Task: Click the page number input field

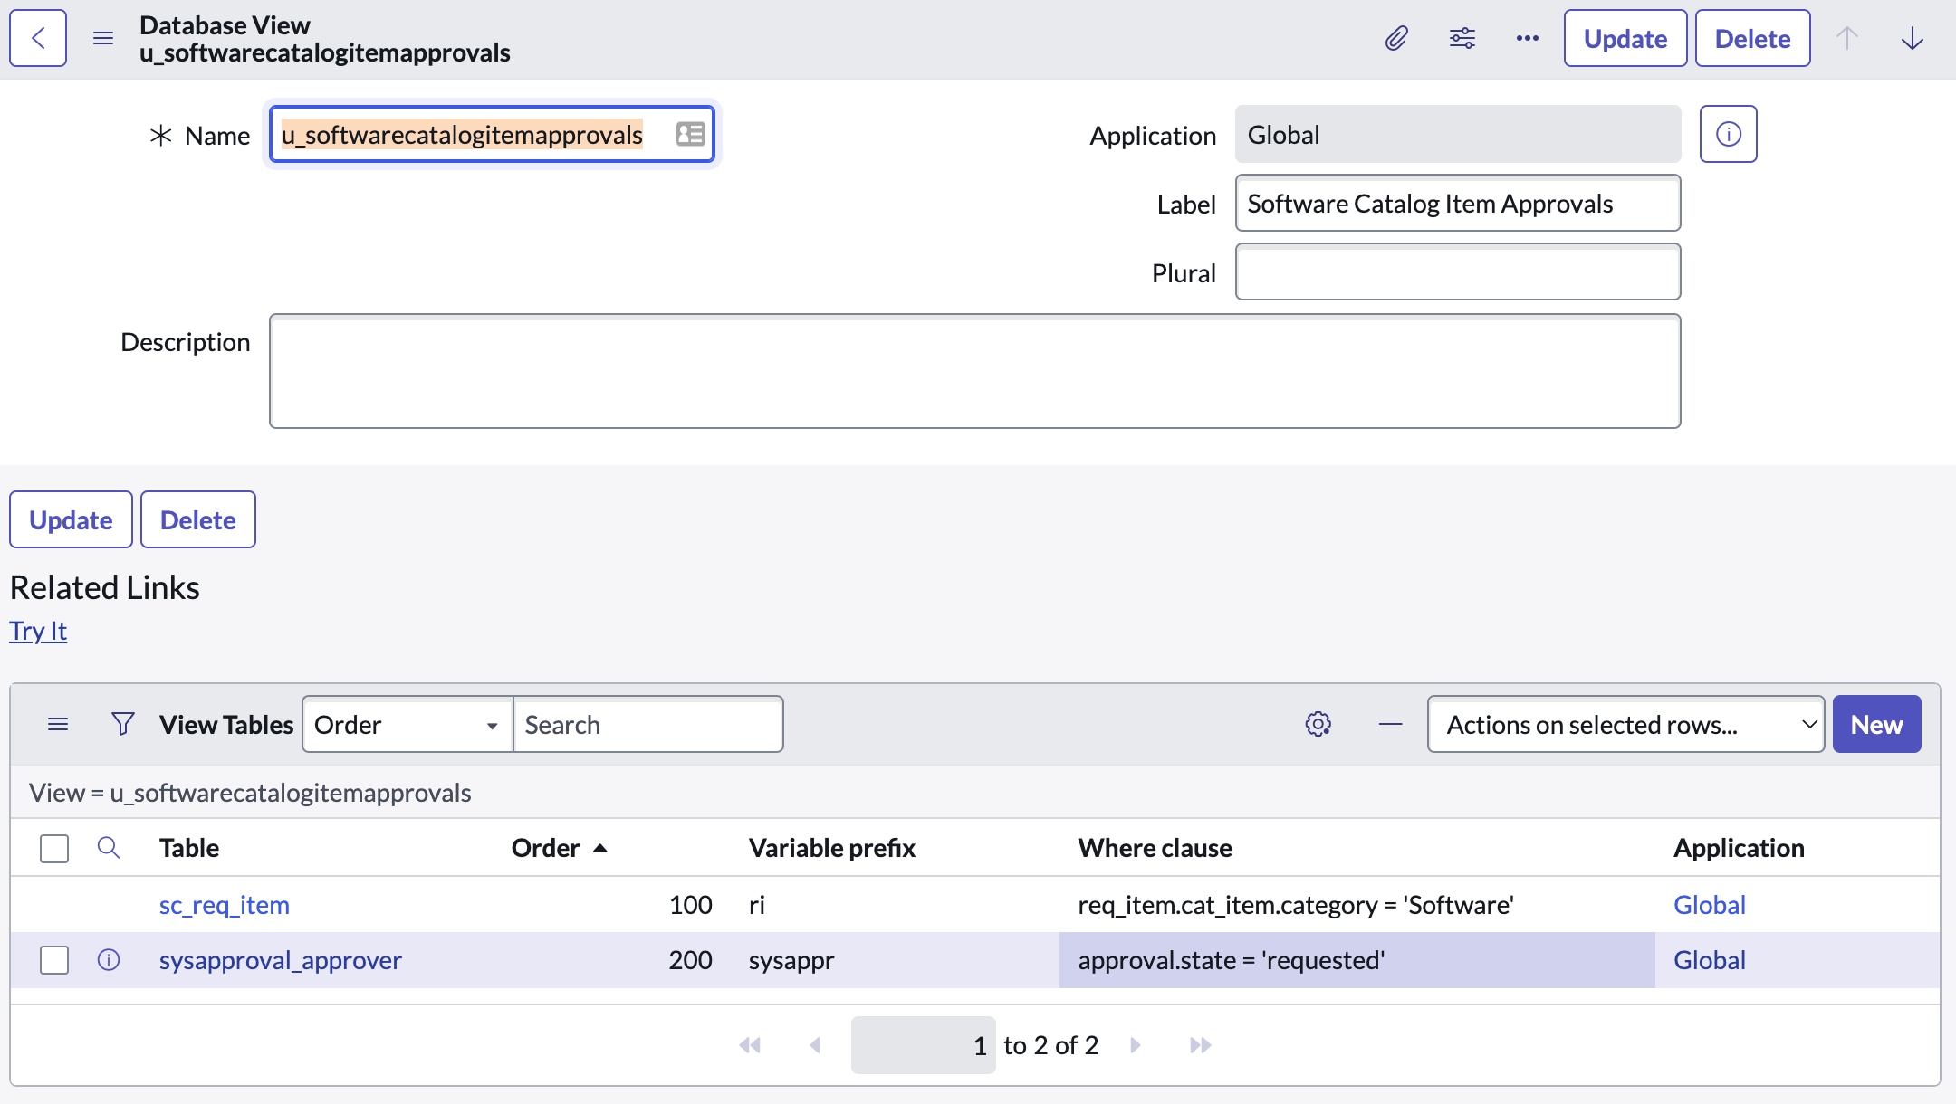Action: [x=923, y=1045]
